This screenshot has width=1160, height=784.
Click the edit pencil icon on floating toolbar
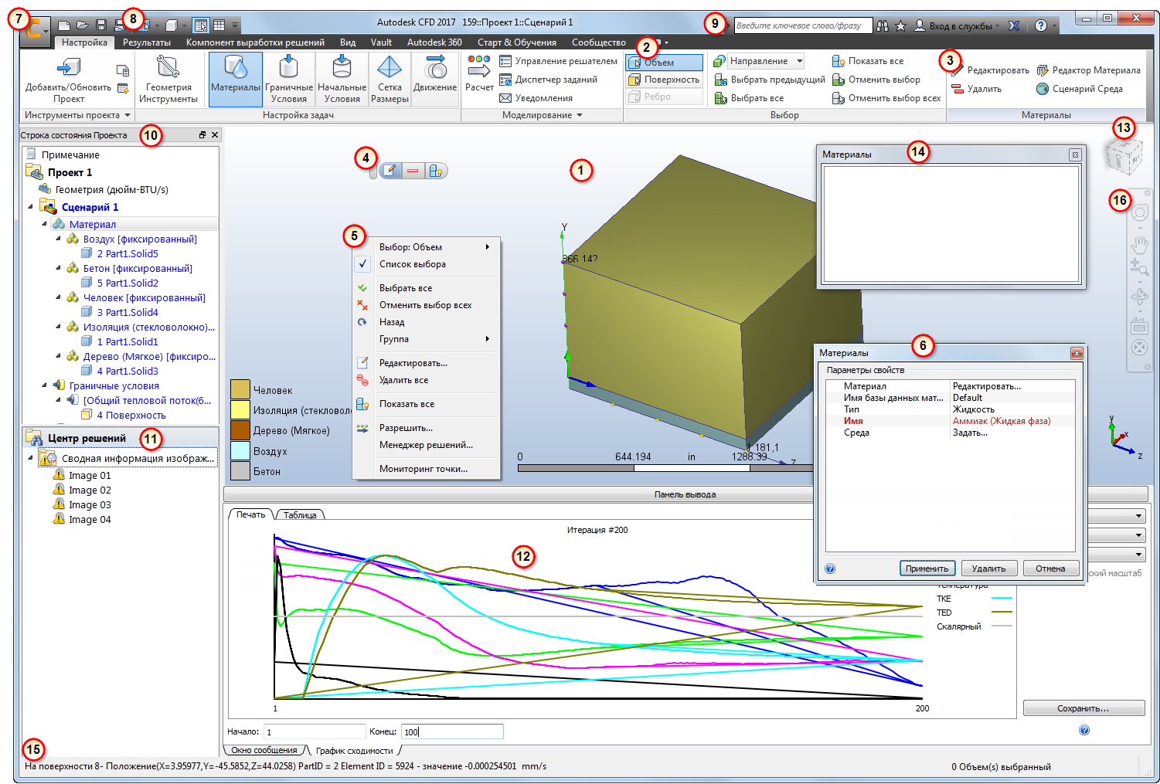click(391, 171)
